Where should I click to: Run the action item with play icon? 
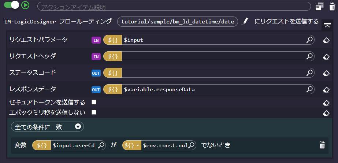25,5
